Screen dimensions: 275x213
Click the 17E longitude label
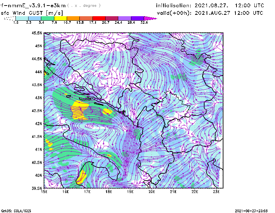[x=87, y=192]
